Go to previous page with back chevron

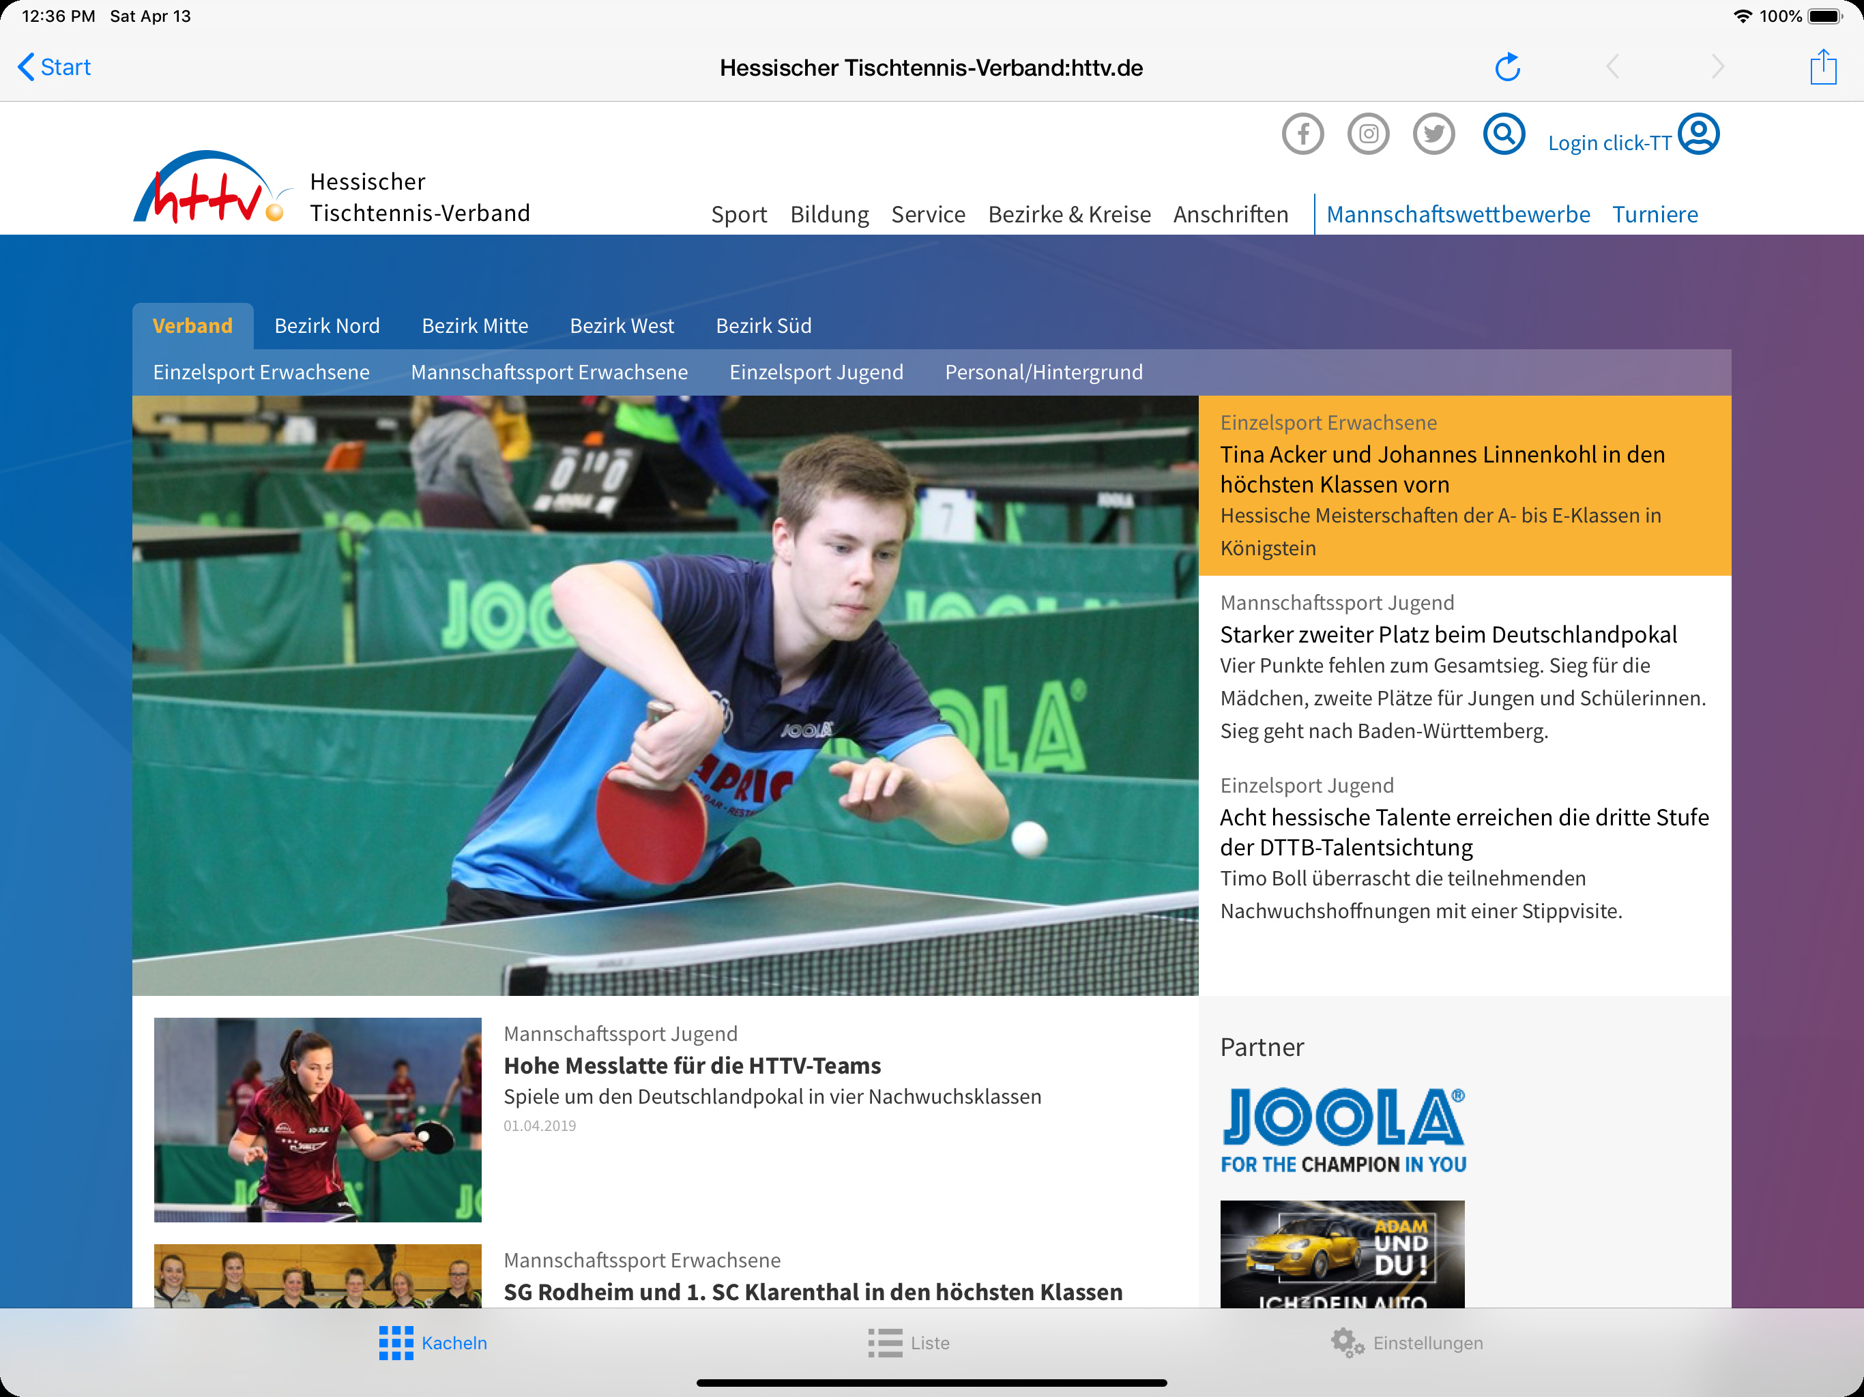click(1613, 68)
